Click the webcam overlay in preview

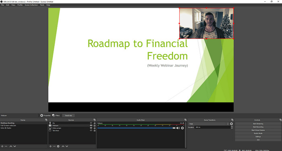pos(206,23)
